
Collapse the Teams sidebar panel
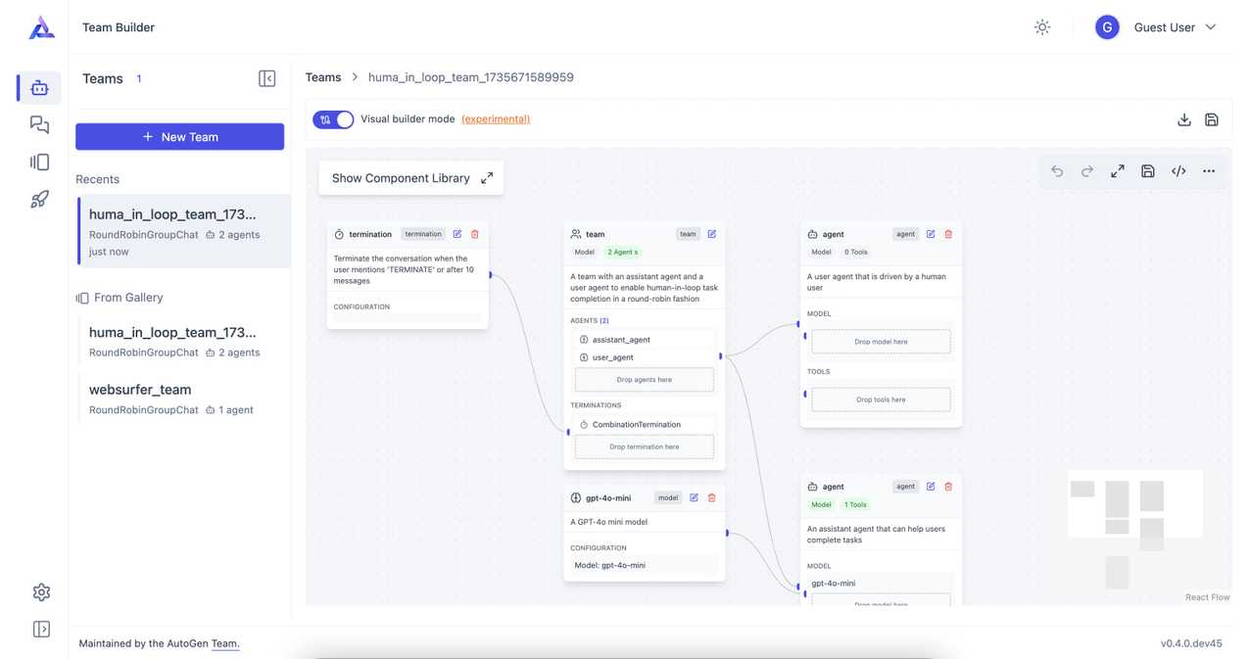(x=266, y=78)
